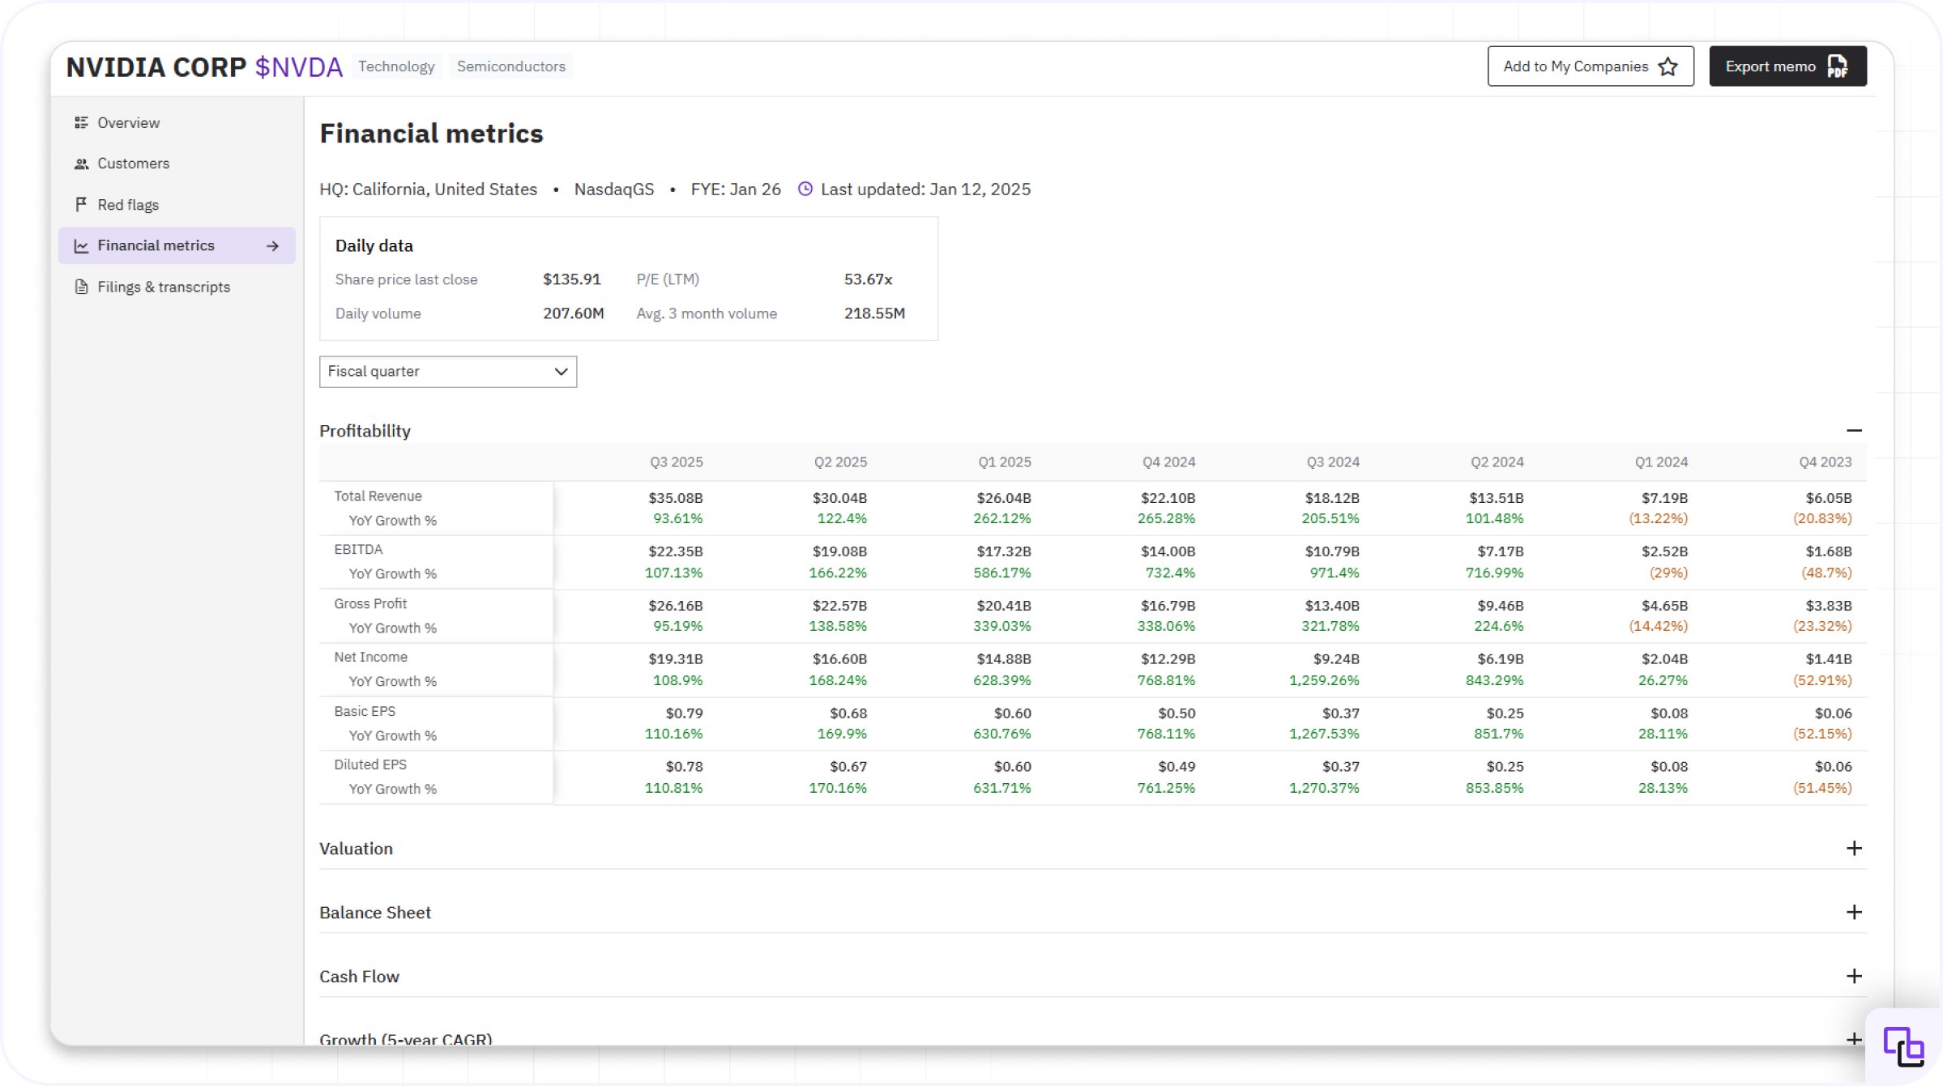1943x1086 pixels.
Task: Open Filings & transcripts
Action: click(177, 287)
